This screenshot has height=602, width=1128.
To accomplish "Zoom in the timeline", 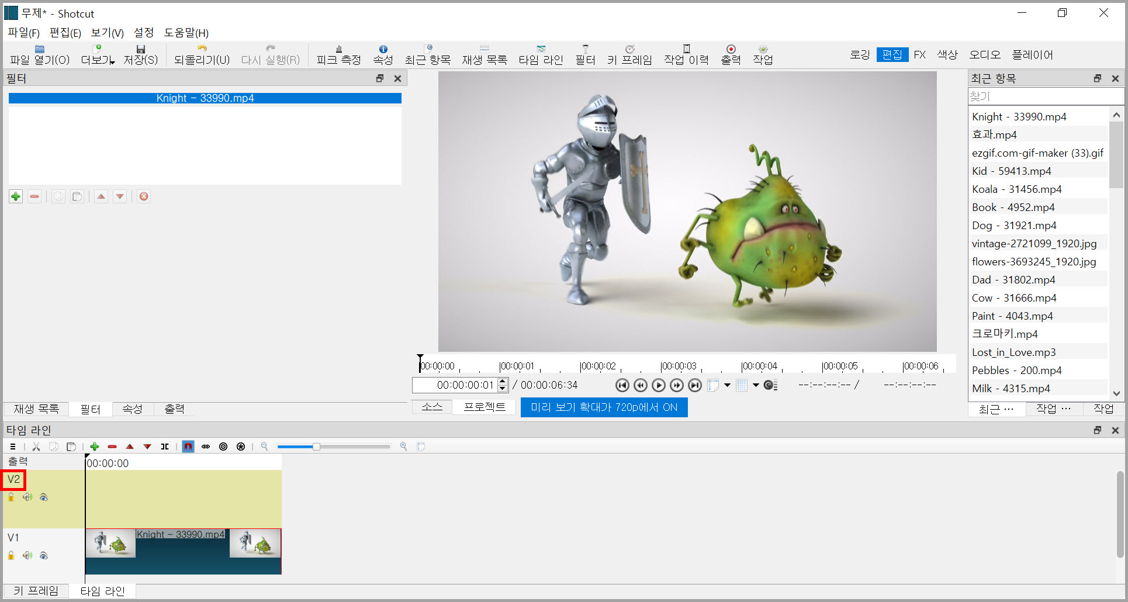I will click(403, 447).
